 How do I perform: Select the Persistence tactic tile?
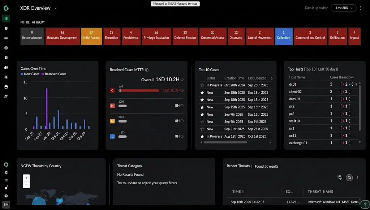[x=131, y=37]
